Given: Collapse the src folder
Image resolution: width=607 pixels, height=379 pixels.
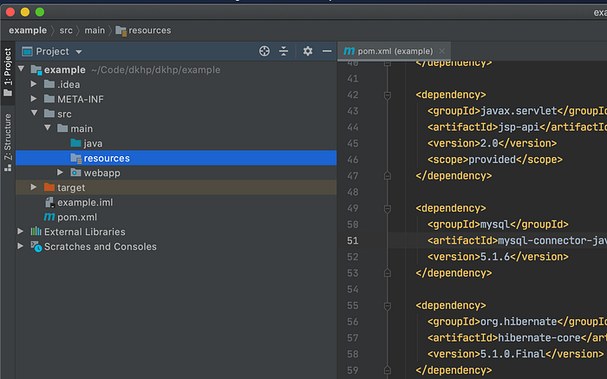Looking at the screenshot, I should point(35,114).
